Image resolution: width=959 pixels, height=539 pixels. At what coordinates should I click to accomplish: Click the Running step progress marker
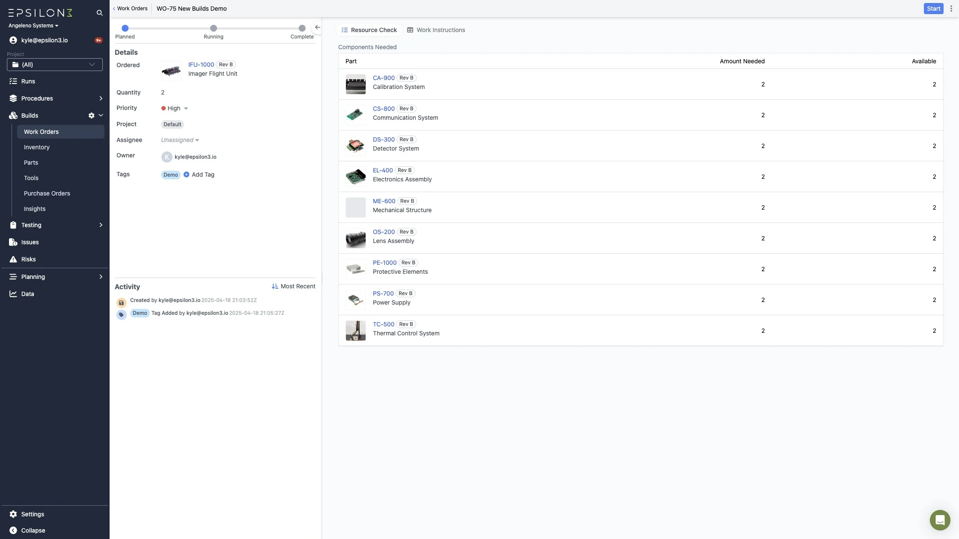click(x=214, y=28)
